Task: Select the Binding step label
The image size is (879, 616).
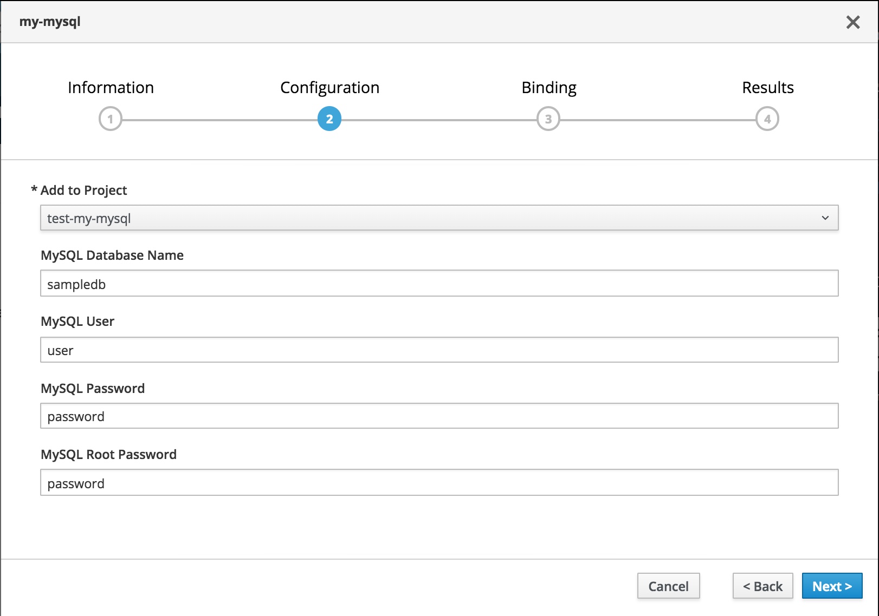Action: [549, 88]
